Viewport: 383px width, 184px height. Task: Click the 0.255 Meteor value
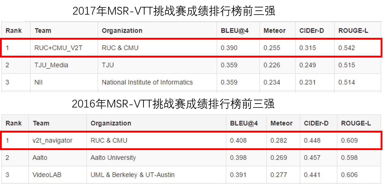coord(272,48)
